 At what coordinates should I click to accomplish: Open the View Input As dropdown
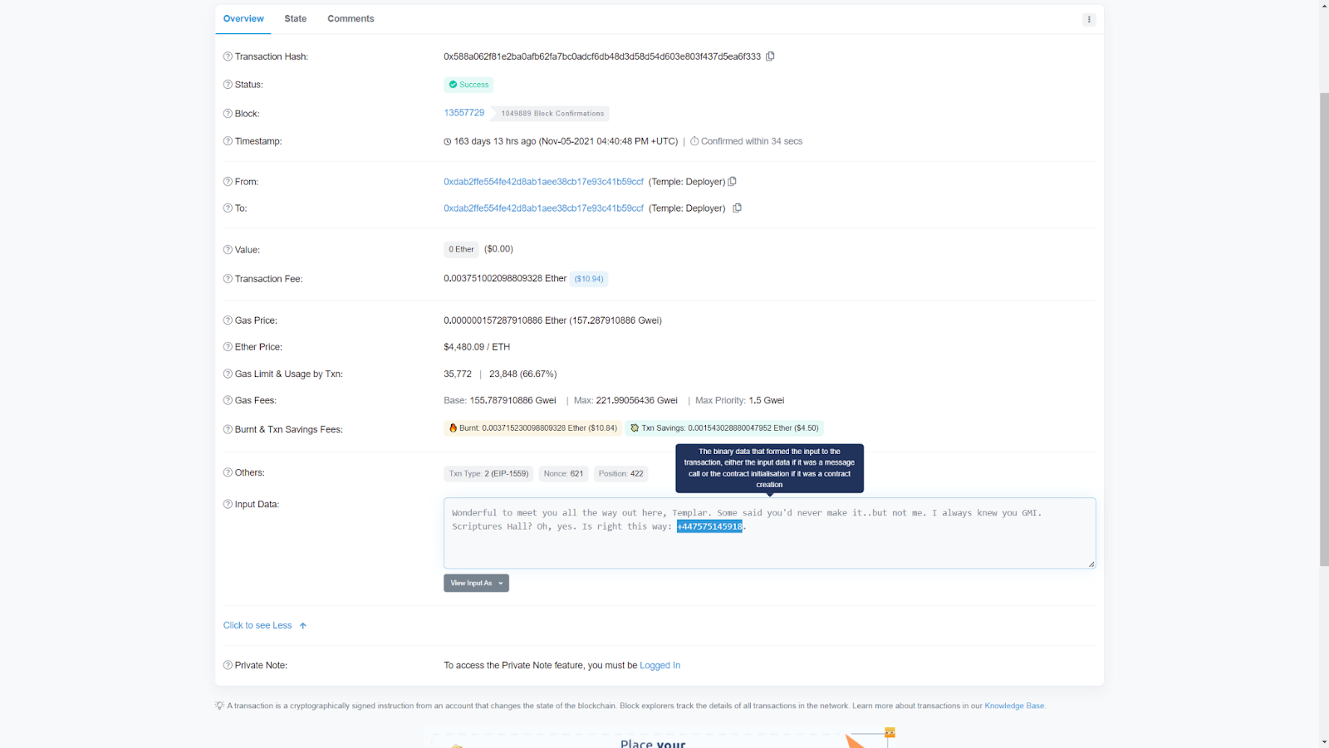[476, 583]
